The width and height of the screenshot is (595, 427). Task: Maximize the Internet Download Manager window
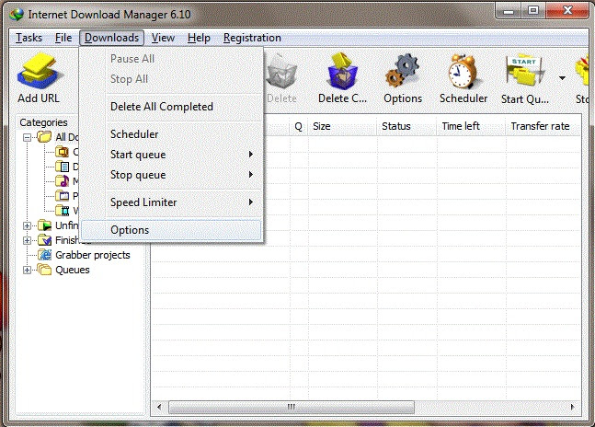(533, 11)
